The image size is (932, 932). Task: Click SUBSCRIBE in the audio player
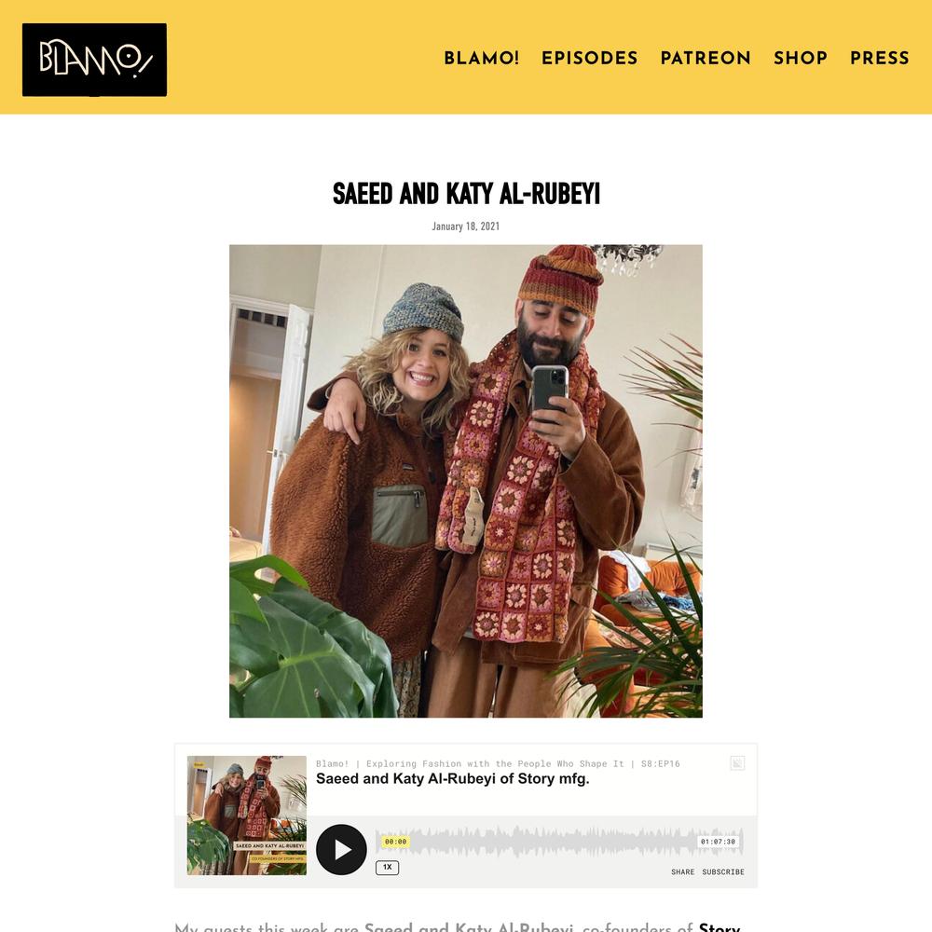click(723, 872)
